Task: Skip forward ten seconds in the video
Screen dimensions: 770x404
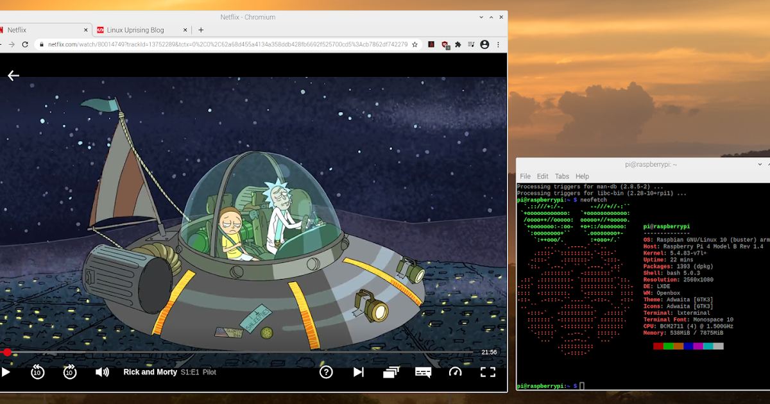Action: (70, 372)
